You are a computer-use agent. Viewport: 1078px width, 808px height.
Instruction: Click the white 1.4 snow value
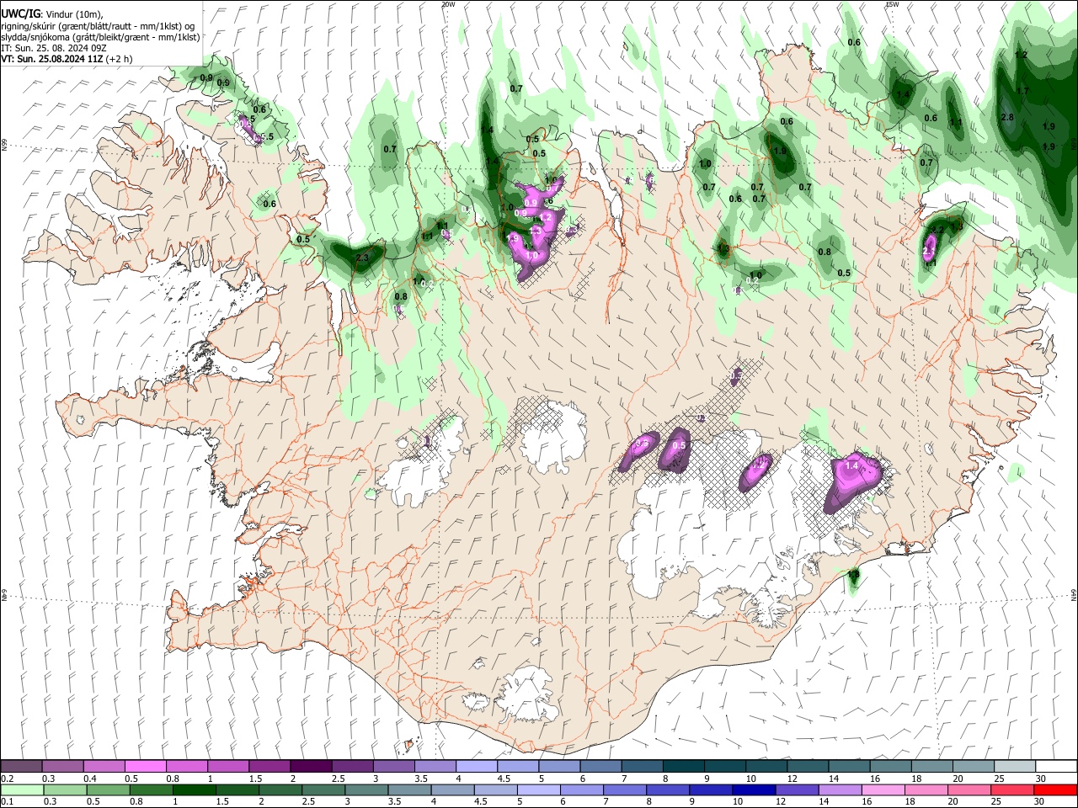coord(851,465)
